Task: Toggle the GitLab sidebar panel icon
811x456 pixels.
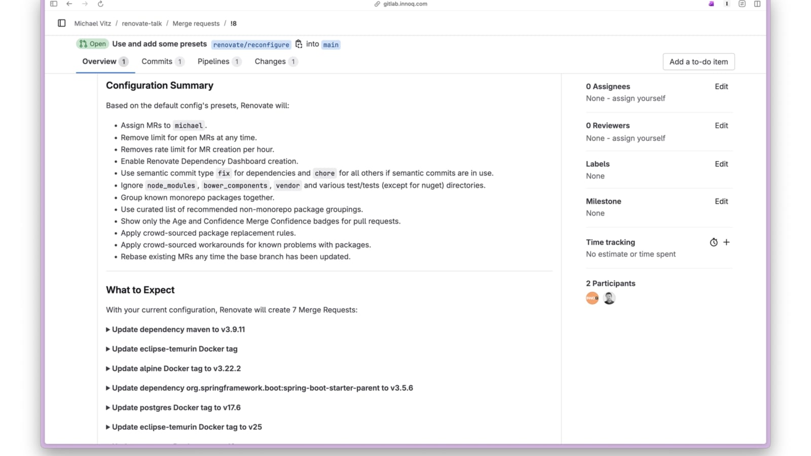Action: (x=62, y=23)
